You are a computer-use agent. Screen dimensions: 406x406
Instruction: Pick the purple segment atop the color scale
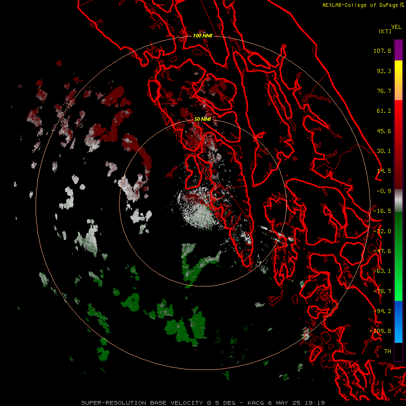pos(398,50)
